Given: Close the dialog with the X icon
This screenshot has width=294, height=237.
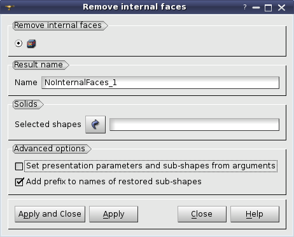Looking at the screenshot, I should [x=281, y=8].
